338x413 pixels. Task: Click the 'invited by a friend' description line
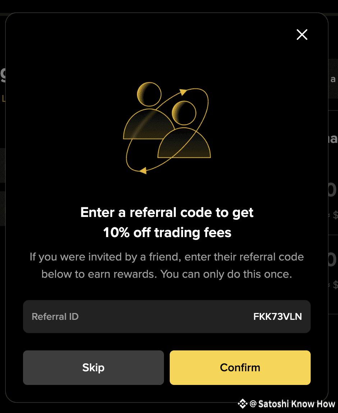coord(167,257)
